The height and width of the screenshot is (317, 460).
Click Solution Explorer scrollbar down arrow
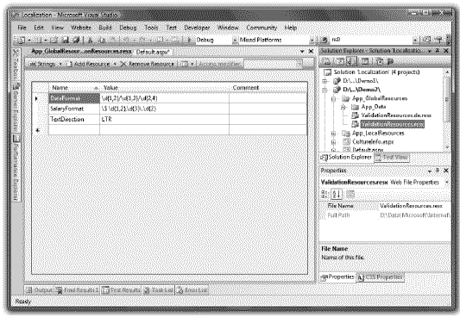447,147
